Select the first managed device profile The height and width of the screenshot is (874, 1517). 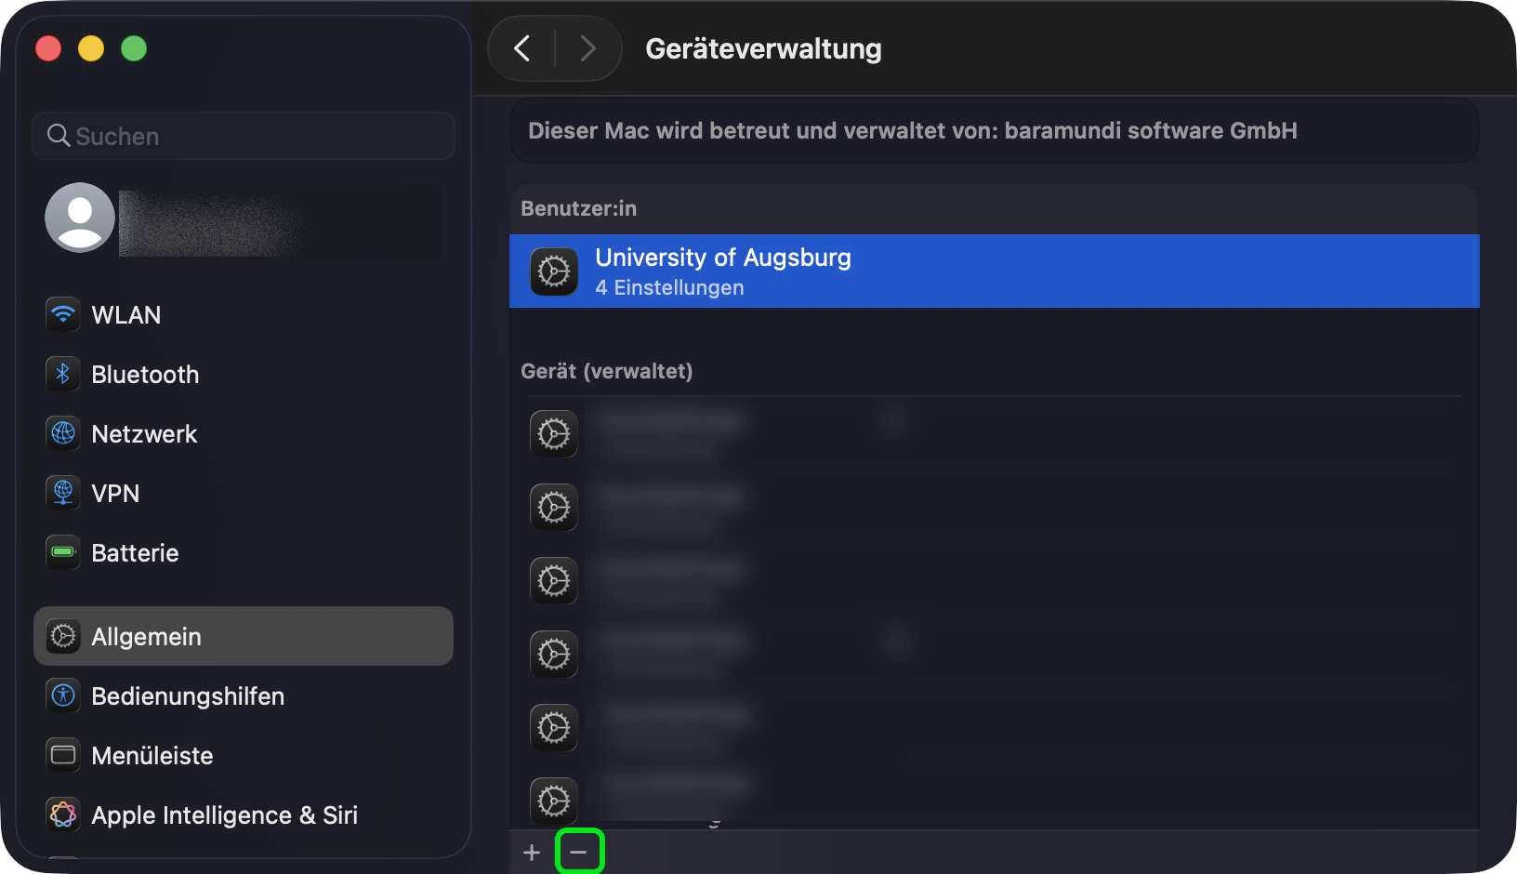pos(994,434)
